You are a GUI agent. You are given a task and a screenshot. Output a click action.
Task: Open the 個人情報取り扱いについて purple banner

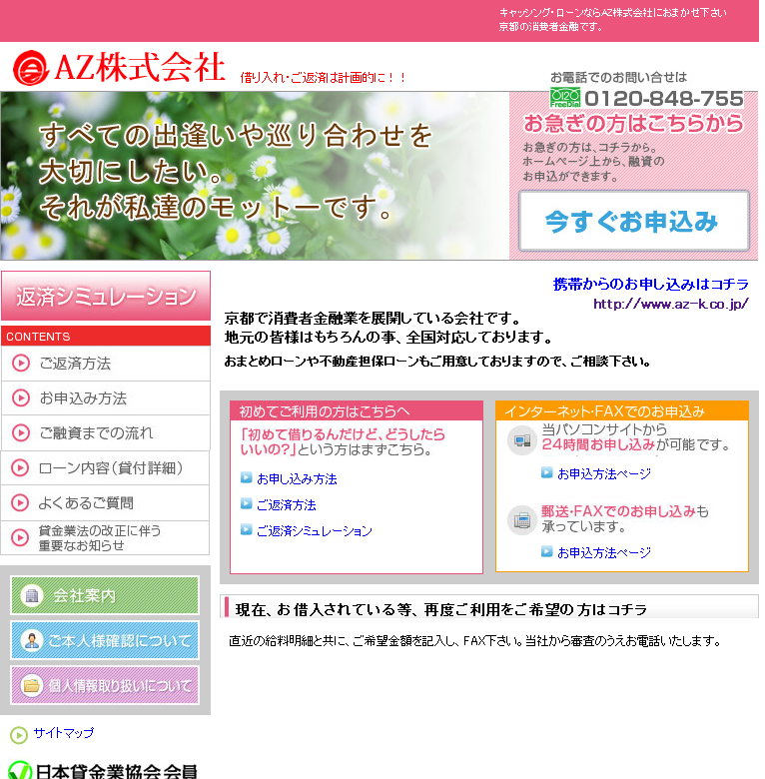[x=105, y=685]
